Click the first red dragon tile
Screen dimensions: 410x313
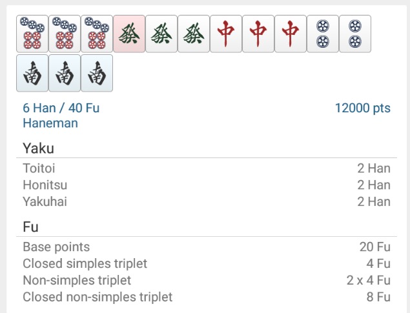pyautogui.click(x=226, y=34)
